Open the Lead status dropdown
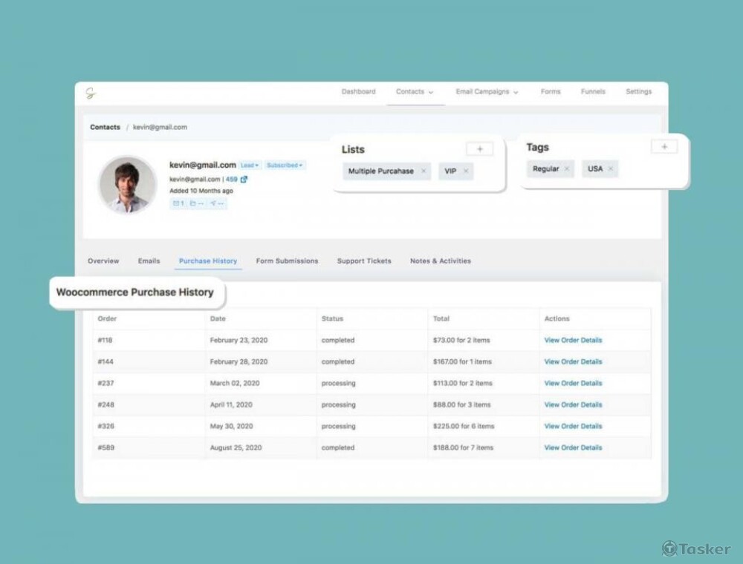The height and width of the screenshot is (564, 743). (x=250, y=165)
